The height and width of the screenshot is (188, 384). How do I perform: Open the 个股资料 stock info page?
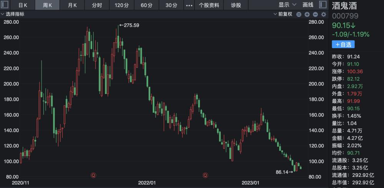[209, 5]
